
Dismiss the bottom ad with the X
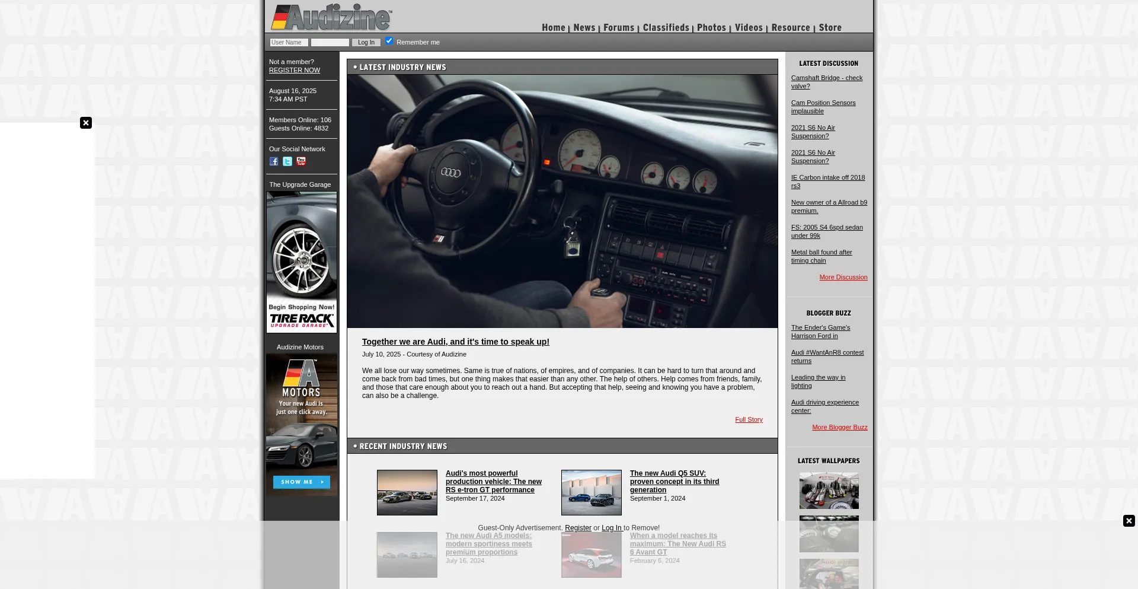click(x=1129, y=521)
